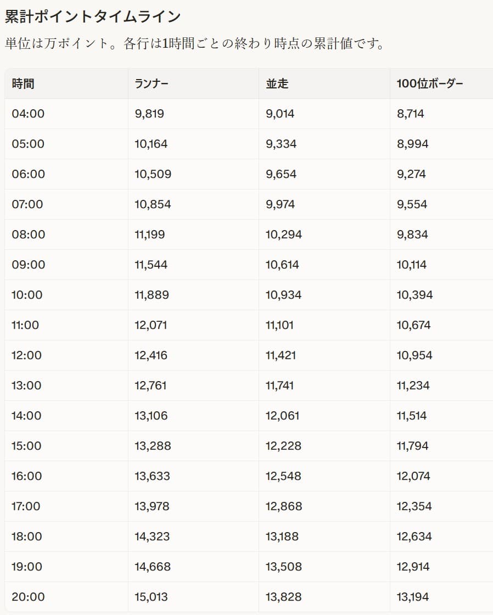This screenshot has width=493, height=615.
Task: Select the 並走 value 12,228
Action: pos(283,446)
